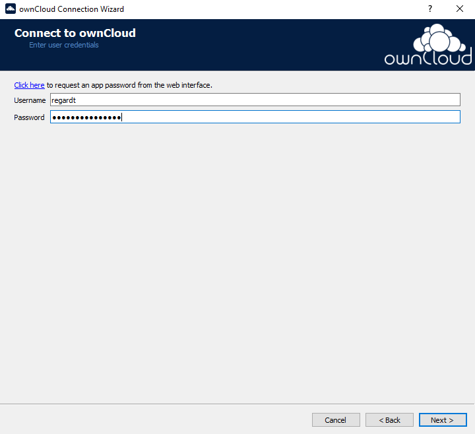Click the 'ownCloud Connection Wizard' window title
Screen dimensions: 475x434
click(x=71, y=9)
